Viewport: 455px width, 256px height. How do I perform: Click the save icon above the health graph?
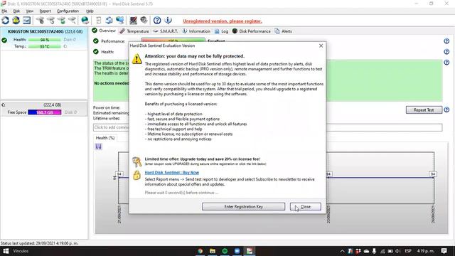[98, 146]
